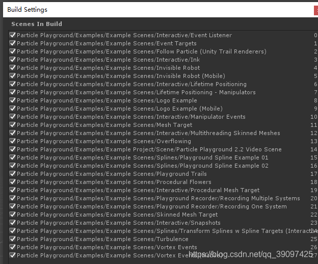
Task: Disable the Invisible Robot (Mobile) scene checkbox
Action: (x=13, y=76)
